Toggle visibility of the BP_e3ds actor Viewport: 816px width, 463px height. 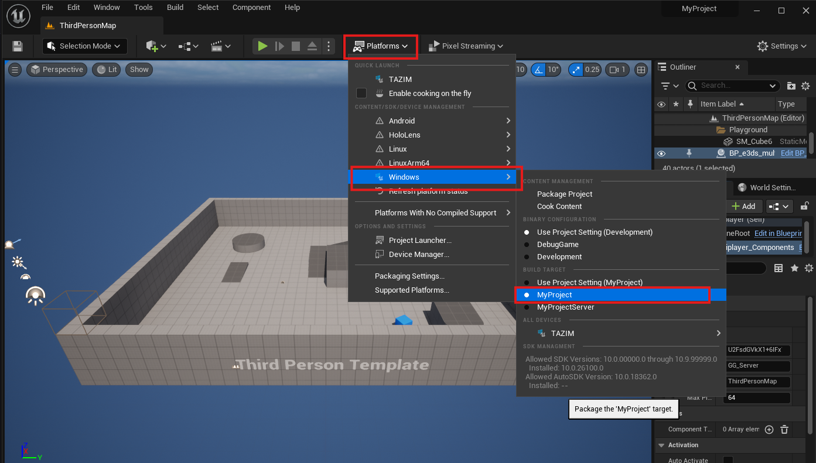(x=661, y=153)
